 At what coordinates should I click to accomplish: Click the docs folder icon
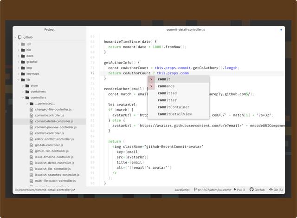pos(23,56)
